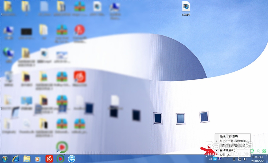The image size is (268, 163).
Task: Click the CH language indicator
Action: click(x=210, y=159)
